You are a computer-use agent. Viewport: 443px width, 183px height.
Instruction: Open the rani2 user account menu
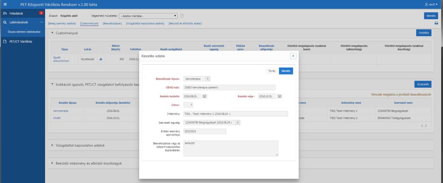tap(432, 4)
